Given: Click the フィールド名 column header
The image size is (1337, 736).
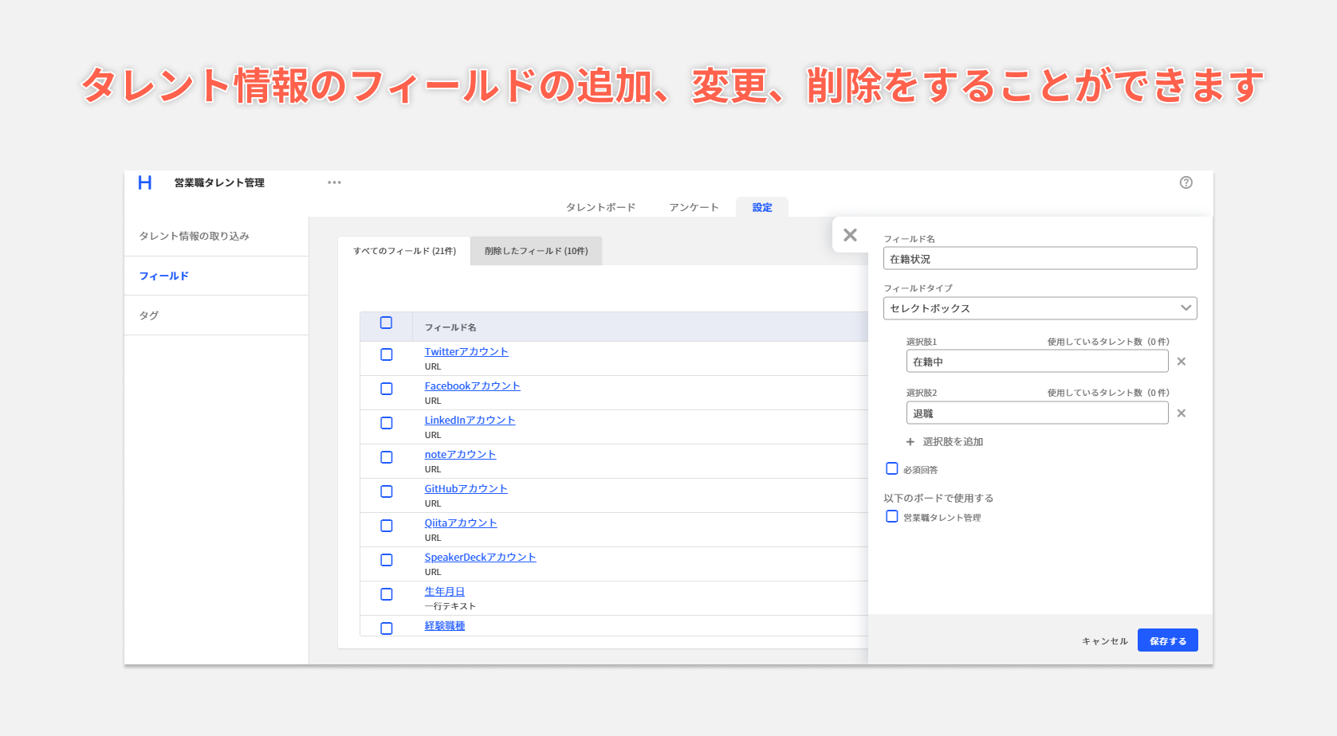Looking at the screenshot, I should (450, 327).
